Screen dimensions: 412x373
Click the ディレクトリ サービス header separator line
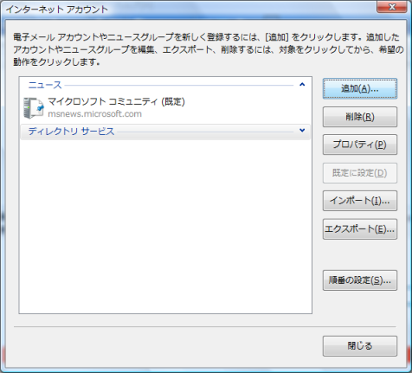(x=205, y=132)
